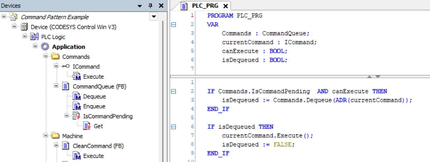The image size is (430, 162).
Task: Click the down arrow on the editor splitter
Action: click(x=378, y=76)
